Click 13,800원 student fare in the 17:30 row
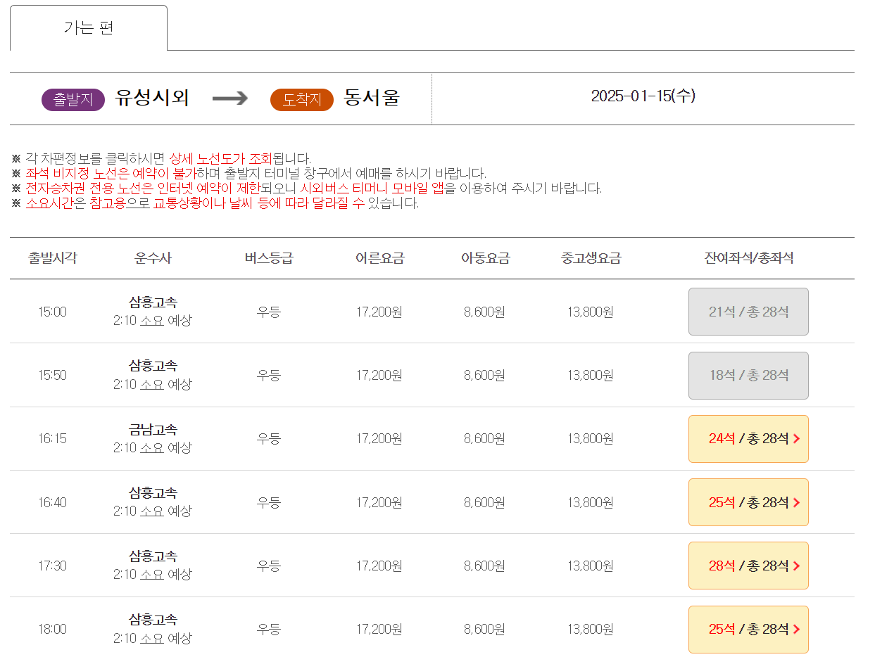Screen dimensions: 875x657 591,566
